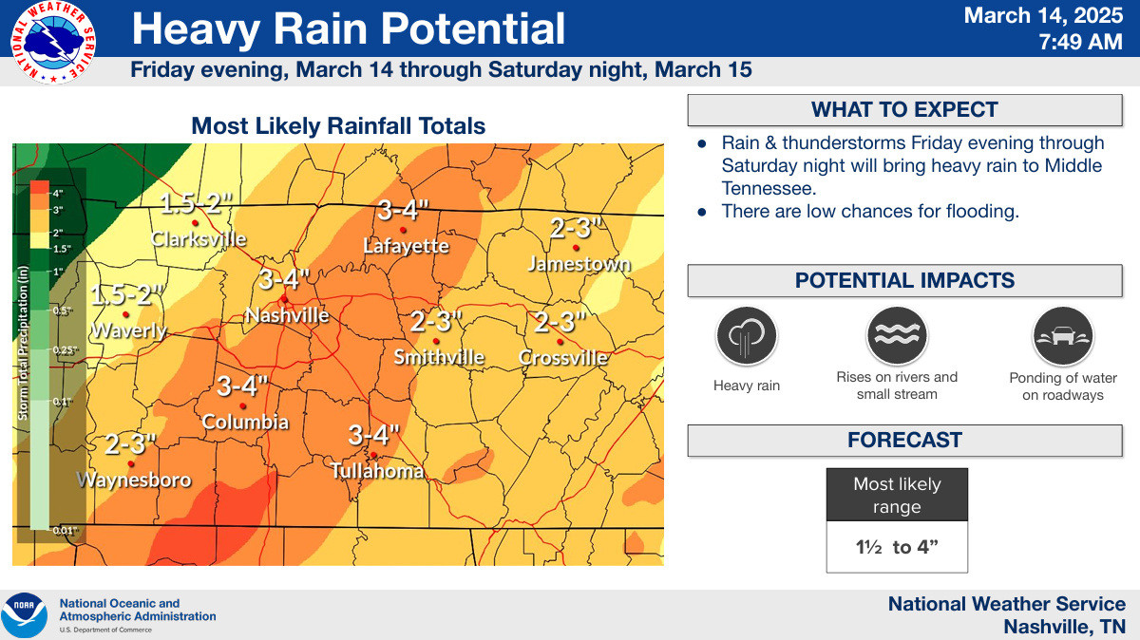This screenshot has width=1140, height=640.
Task: Click the Heavy Rain Potential title
Action: [349, 28]
